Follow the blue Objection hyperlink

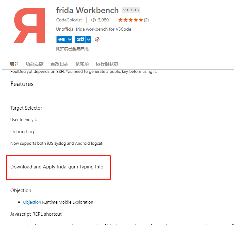coord(32,202)
